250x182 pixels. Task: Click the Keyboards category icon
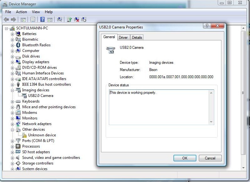point(18,101)
